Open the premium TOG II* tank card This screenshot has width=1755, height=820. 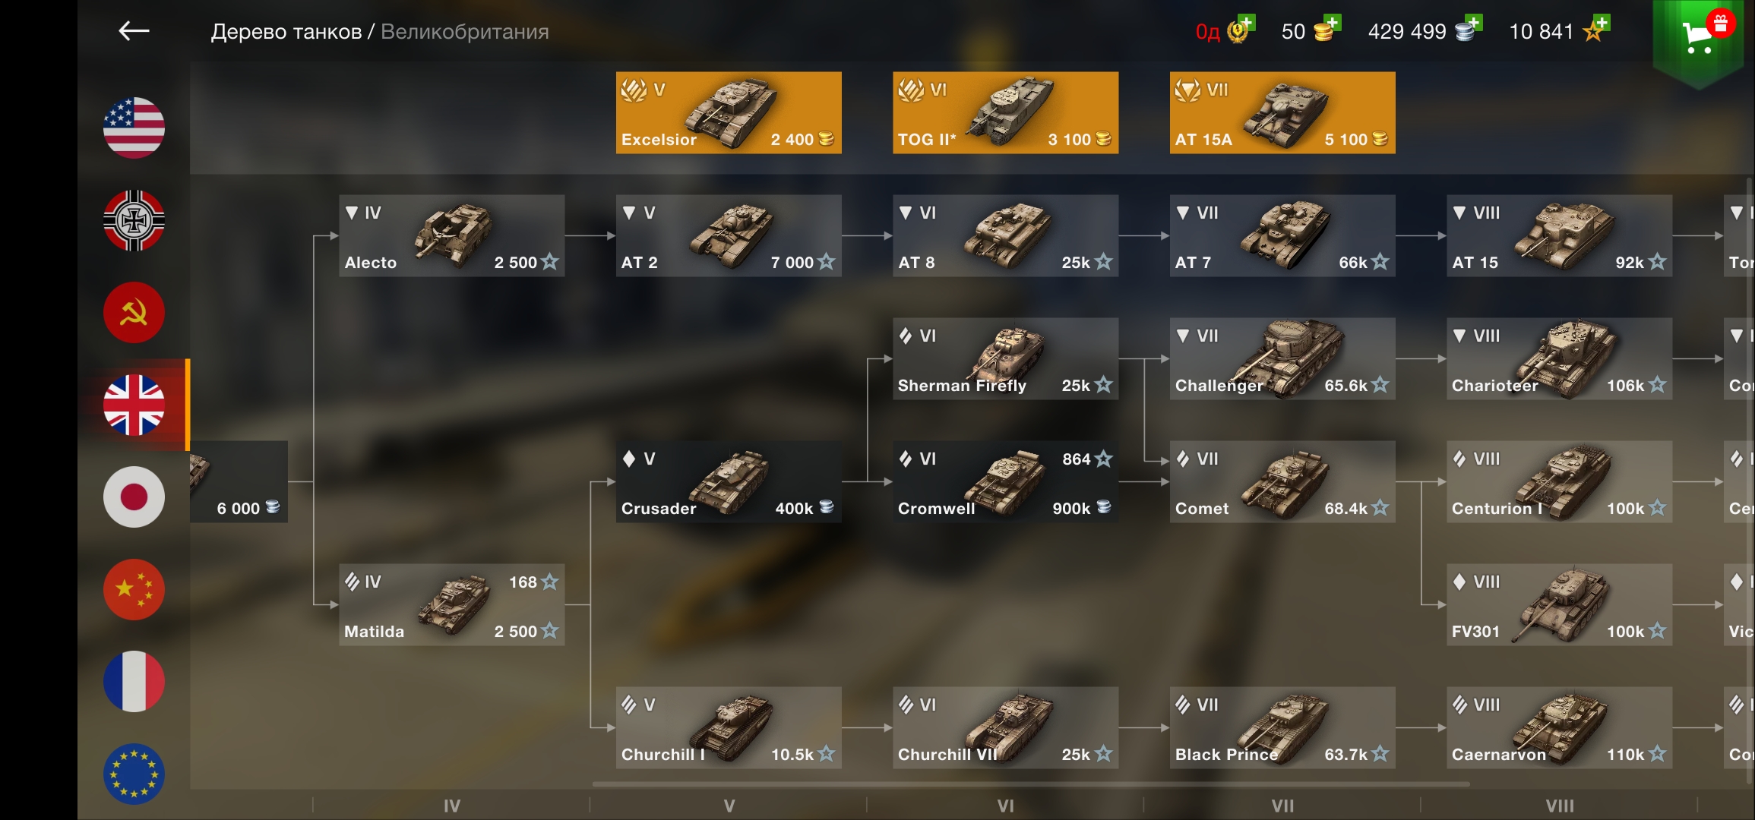(x=1005, y=112)
